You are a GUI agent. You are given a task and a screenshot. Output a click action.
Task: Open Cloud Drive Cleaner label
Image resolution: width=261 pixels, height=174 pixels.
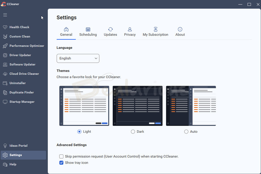tap(24, 74)
